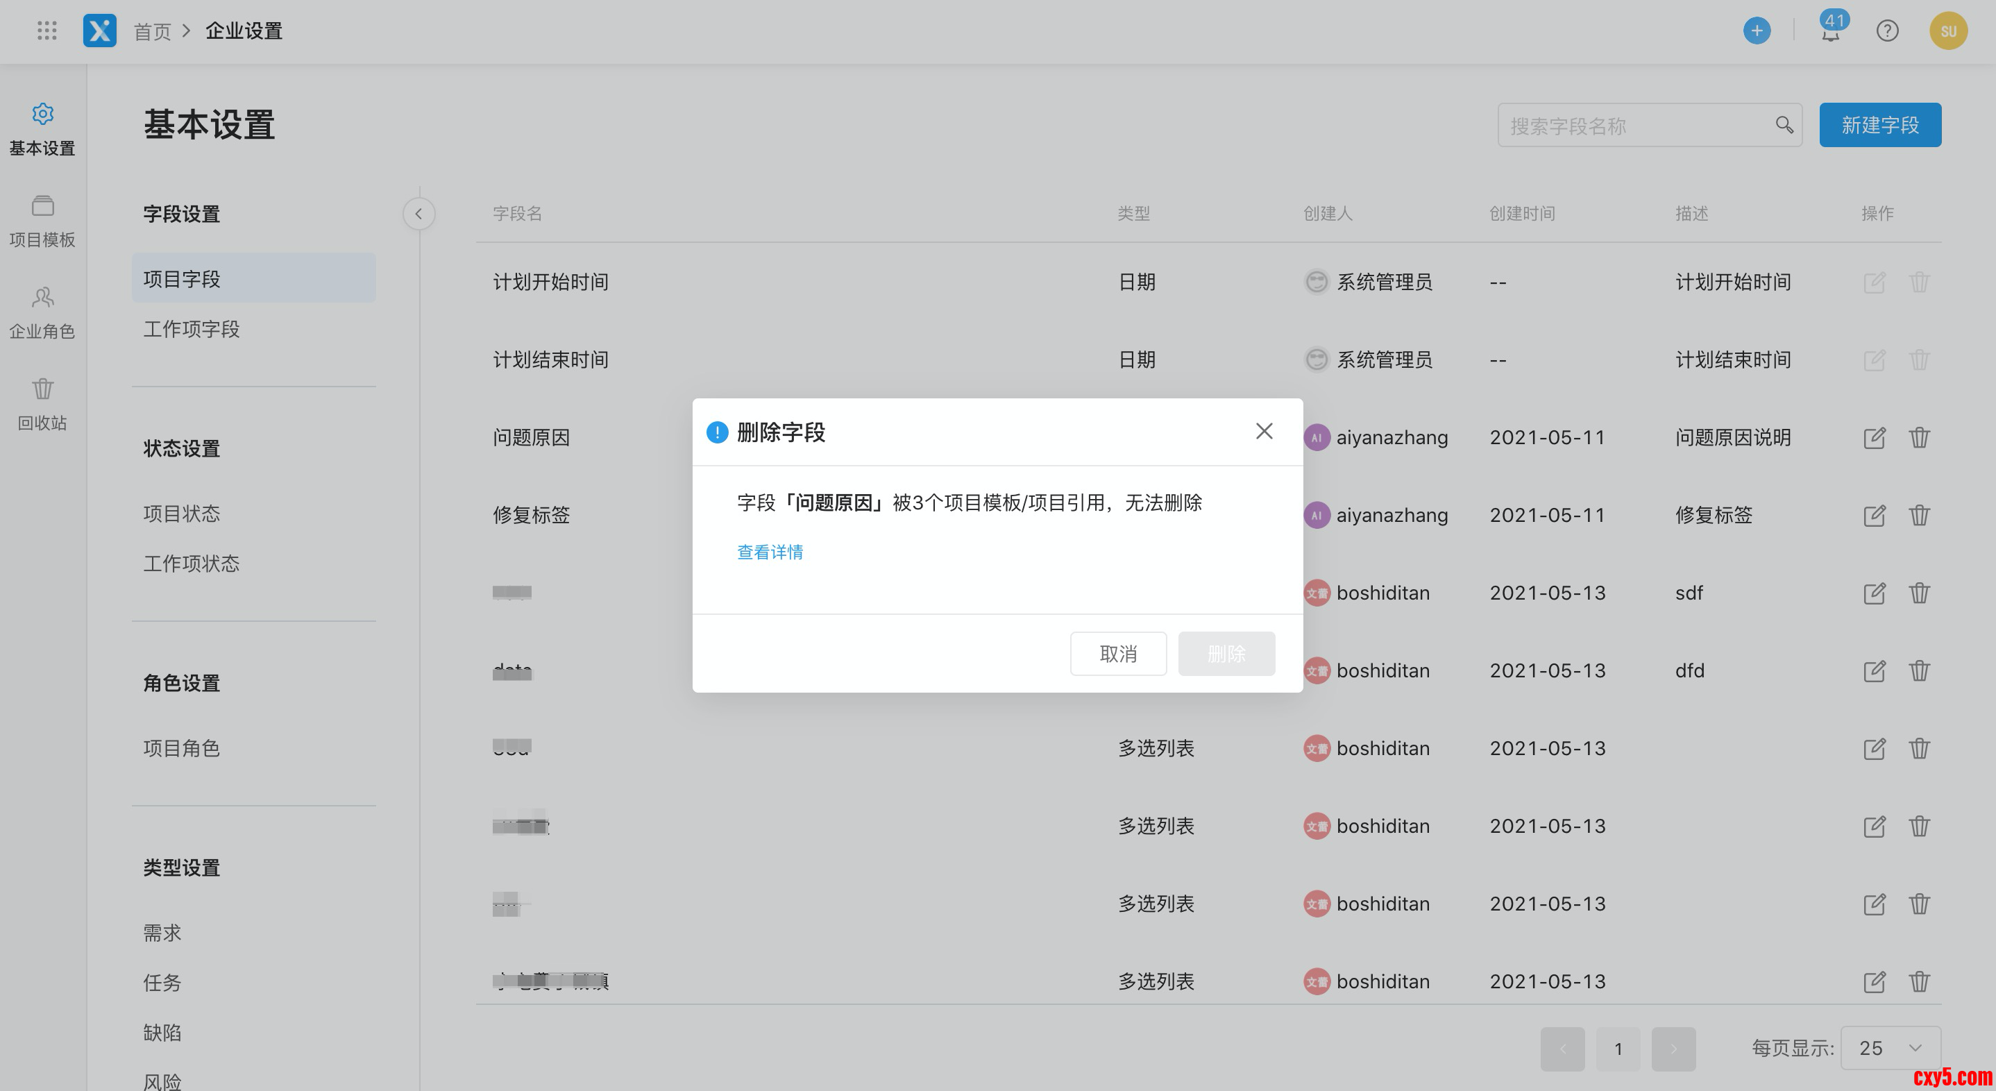Open the notifications bell with badge 41
The height and width of the screenshot is (1091, 1996).
pyautogui.click(x=1831, y=33)
